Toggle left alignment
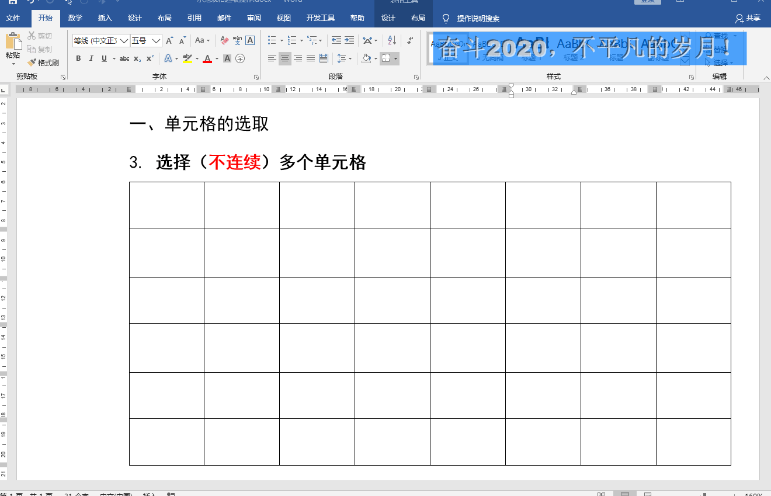The height and width of the screenshot is (496, 771). (272, 58)
